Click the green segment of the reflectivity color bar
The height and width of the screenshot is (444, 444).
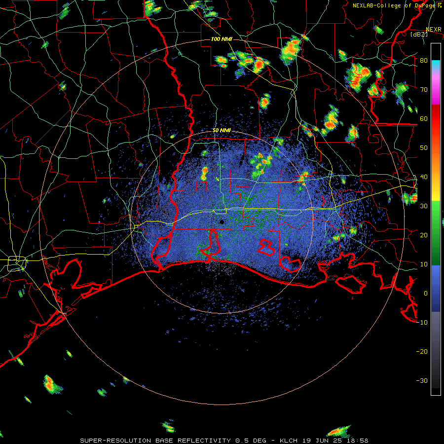point(436,233)
